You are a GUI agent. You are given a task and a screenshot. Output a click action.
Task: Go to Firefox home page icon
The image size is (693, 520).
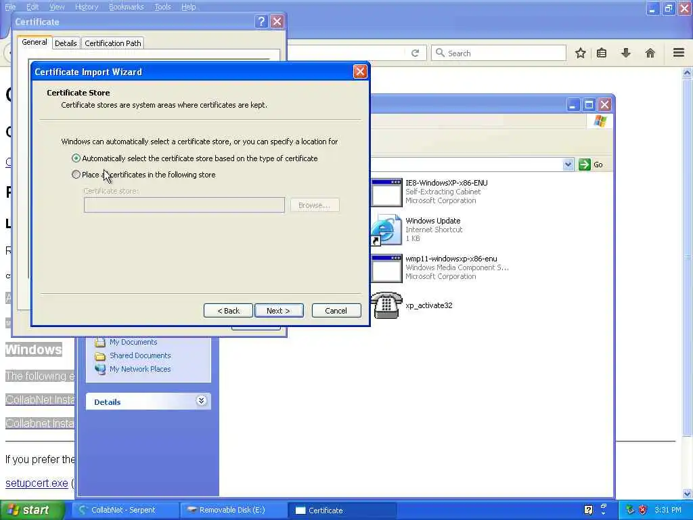click(x=650, y=53)
